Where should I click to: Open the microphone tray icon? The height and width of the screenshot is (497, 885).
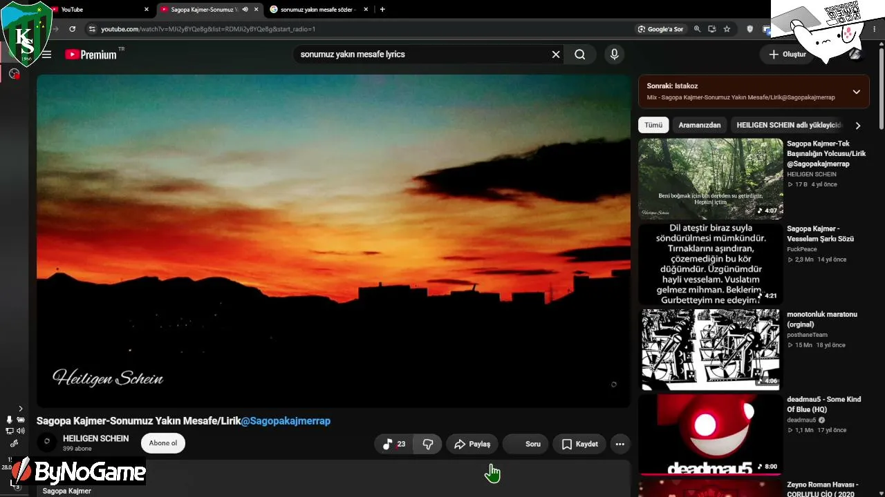pyautogui.click(x=10, y=420)
